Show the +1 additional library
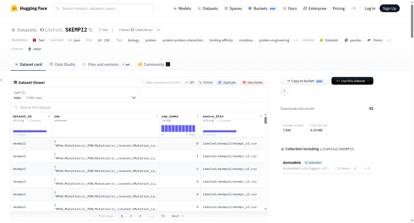This screenshot has width=414, height=223. [x=389, y=40]
